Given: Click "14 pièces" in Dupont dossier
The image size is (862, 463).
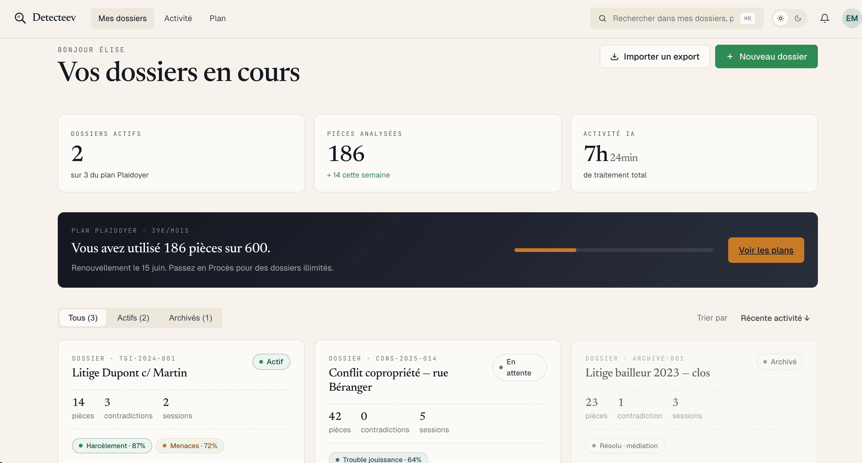Looking at the screenshot, I should click(83, 408).
